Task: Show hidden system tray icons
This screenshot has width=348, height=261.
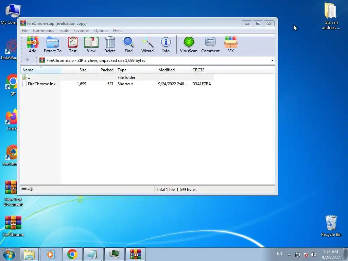Action: coord(289,255)
